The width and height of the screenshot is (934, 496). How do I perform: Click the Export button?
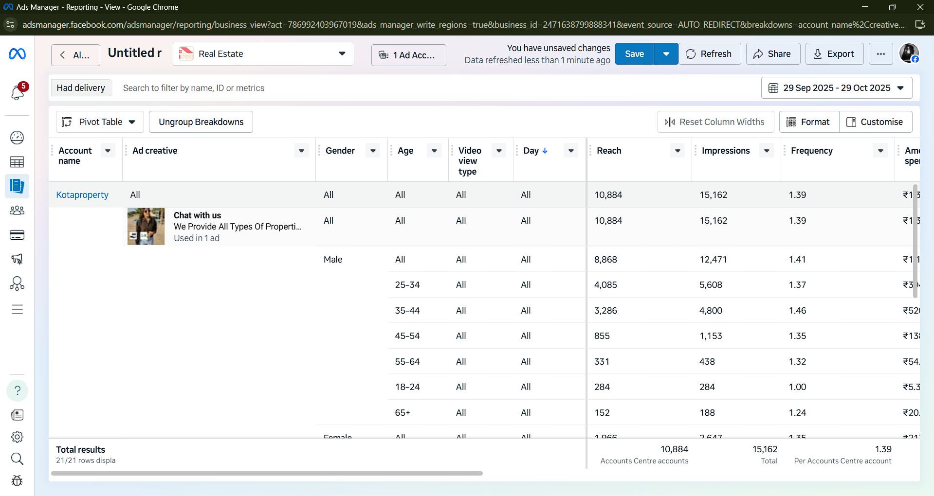[x=834, y=54]
